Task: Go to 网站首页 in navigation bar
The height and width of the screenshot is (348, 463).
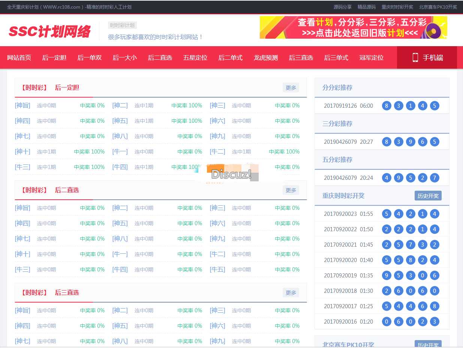Action: [19, 58]
